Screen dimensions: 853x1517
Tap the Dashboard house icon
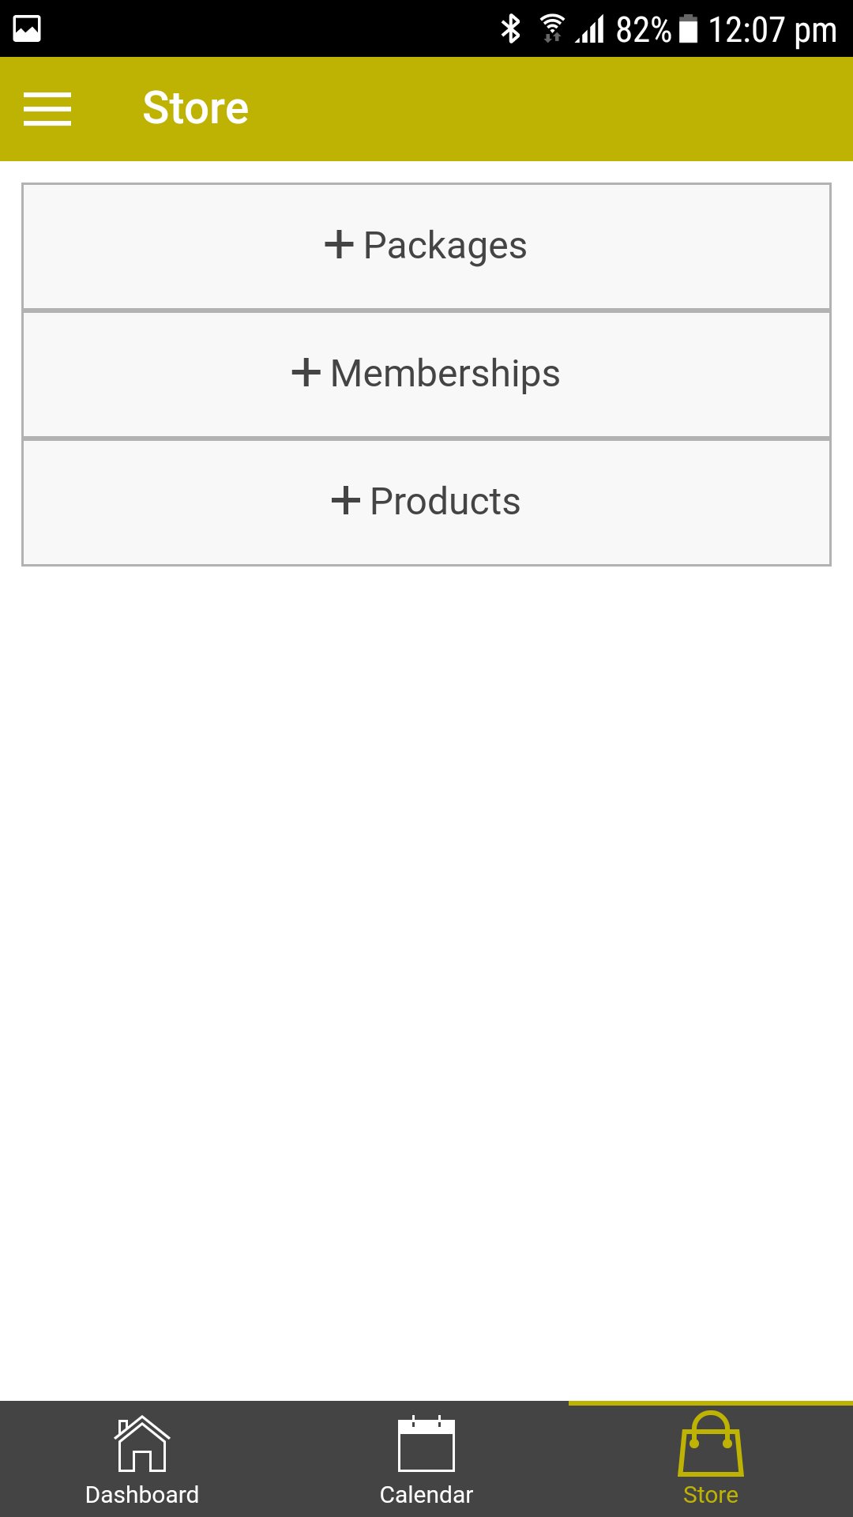[142, 1444]
